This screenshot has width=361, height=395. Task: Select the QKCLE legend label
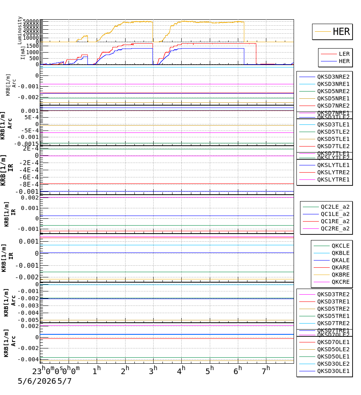(x=341, y=246)
